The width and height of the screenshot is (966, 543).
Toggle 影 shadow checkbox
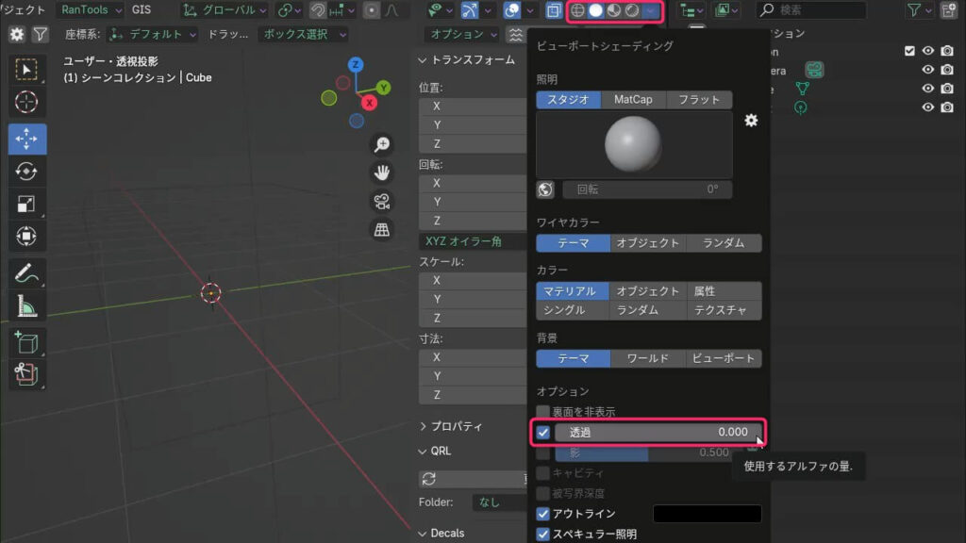[x=542, y=453]
